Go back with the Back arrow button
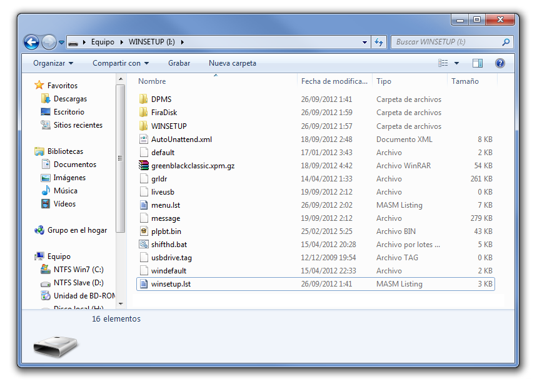The height and width of the screenshot is (381, 537). 31,43
